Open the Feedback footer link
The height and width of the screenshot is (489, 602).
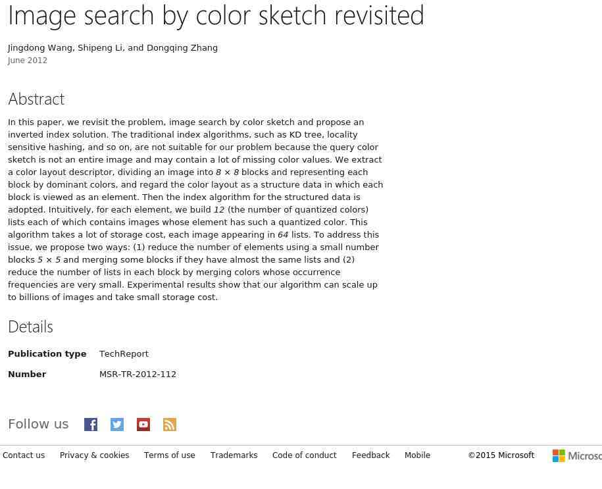(371, 455)
